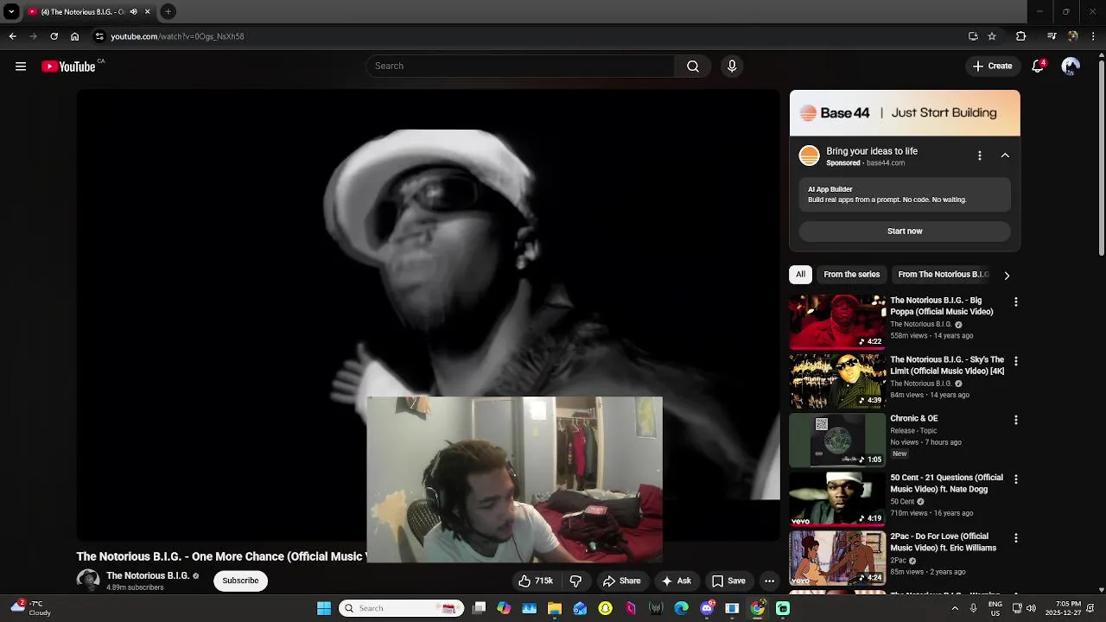Open File Explorer from taskbar
This screenshot has width=1106, height=622.
555,608
